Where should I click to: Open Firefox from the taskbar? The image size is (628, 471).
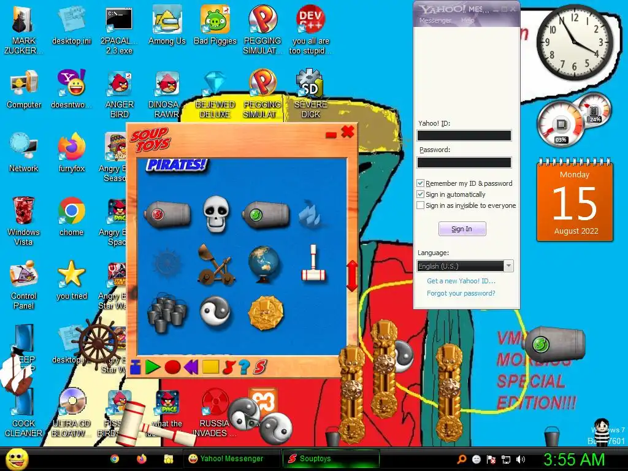coord(142,459)
